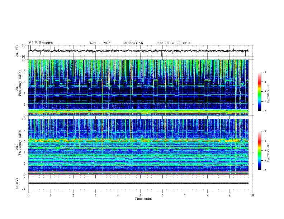Click the ch.2 "Frequency (kHz)" axis label

(x=20, y=142)
